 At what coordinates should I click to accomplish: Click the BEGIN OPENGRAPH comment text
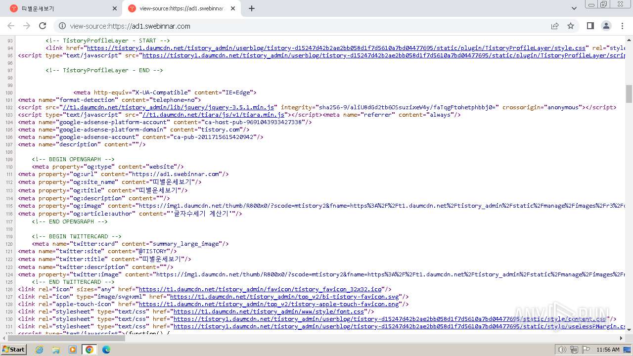pyautogui.click(x=73, y=159)
